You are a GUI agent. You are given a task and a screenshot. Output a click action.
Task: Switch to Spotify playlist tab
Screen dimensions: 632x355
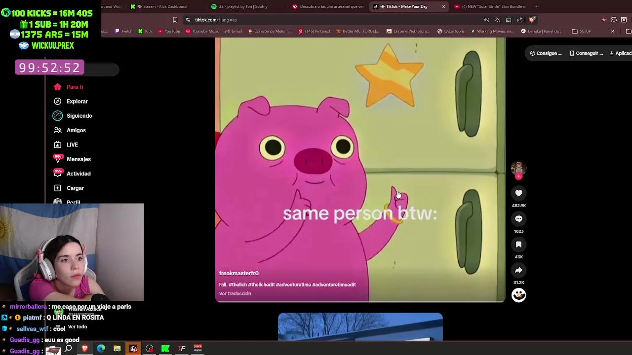point(240,6)
